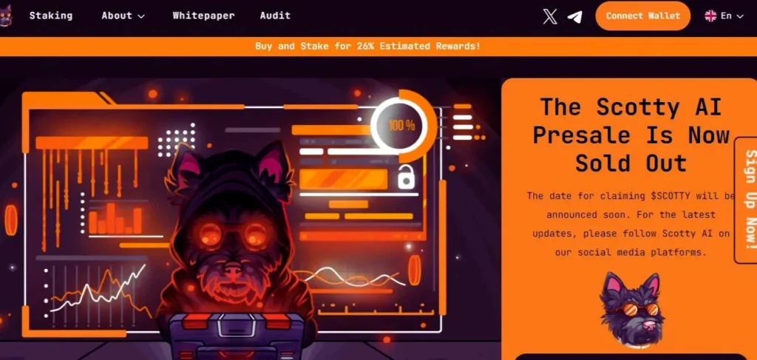Click the chevron beside En language
The width and height of the screenshot is (757, 360).
pyautogui.click(x=739, y=16)
